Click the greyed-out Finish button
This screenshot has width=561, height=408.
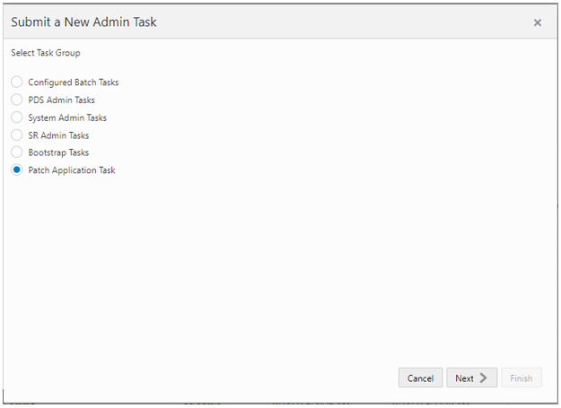522,378
